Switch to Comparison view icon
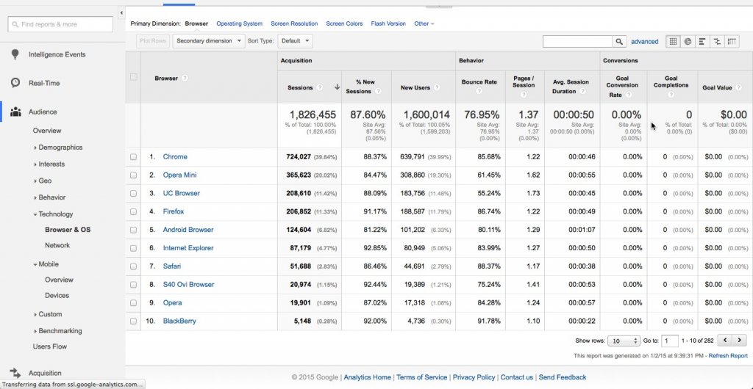This screenshot has height=389, width=753. pos(717,42)
